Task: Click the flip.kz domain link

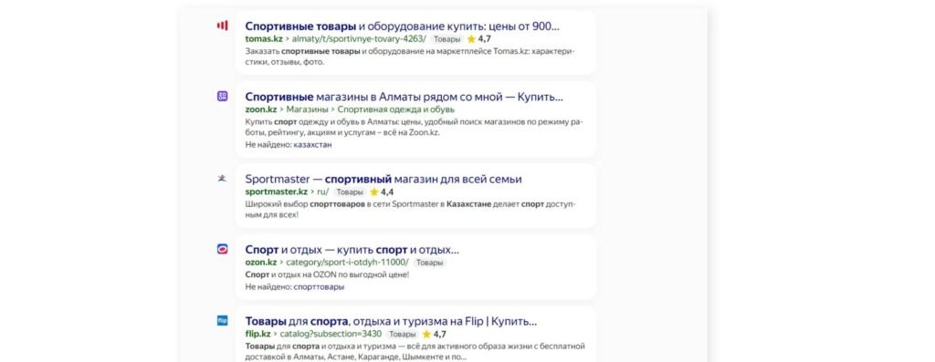Action: [x=257, y=334]
